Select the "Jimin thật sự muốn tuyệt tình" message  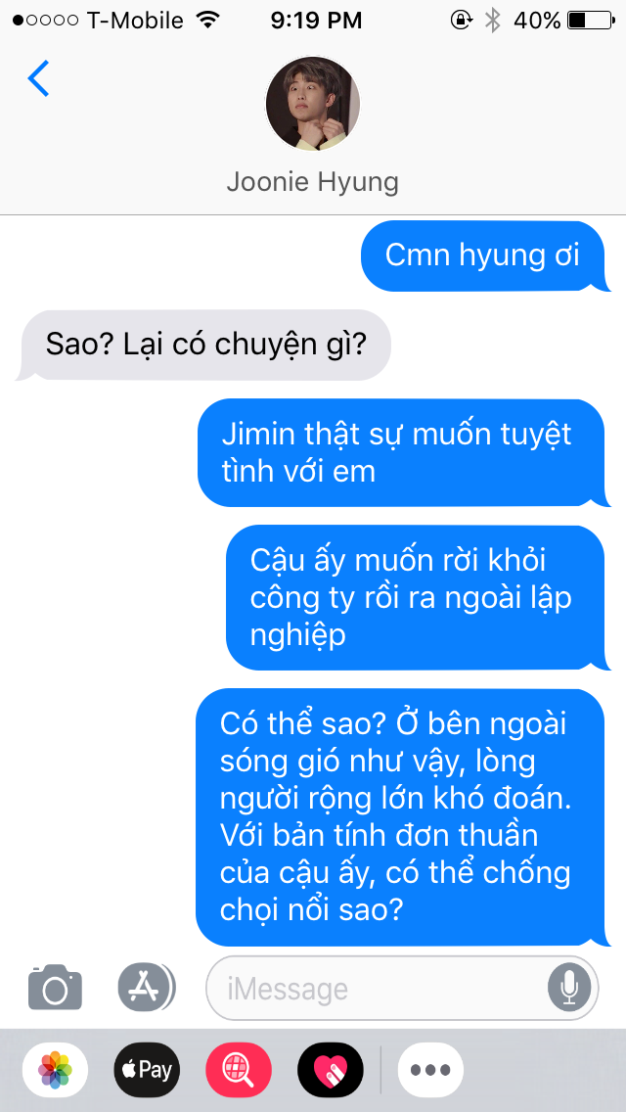403,453
